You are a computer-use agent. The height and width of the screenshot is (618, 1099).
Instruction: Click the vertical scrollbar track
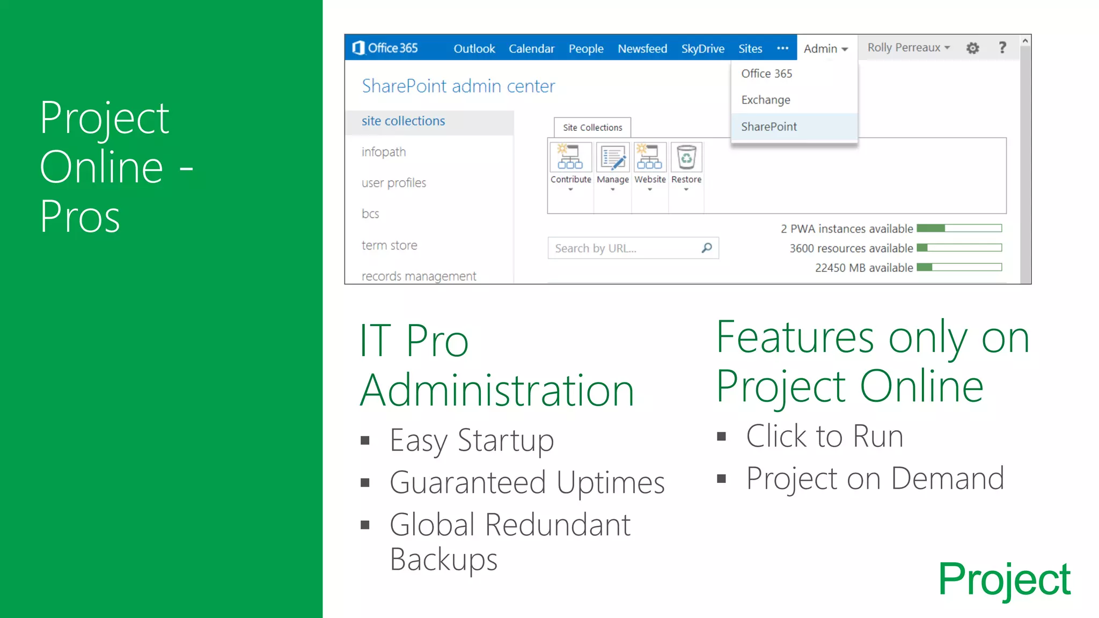click(1025, 165)
